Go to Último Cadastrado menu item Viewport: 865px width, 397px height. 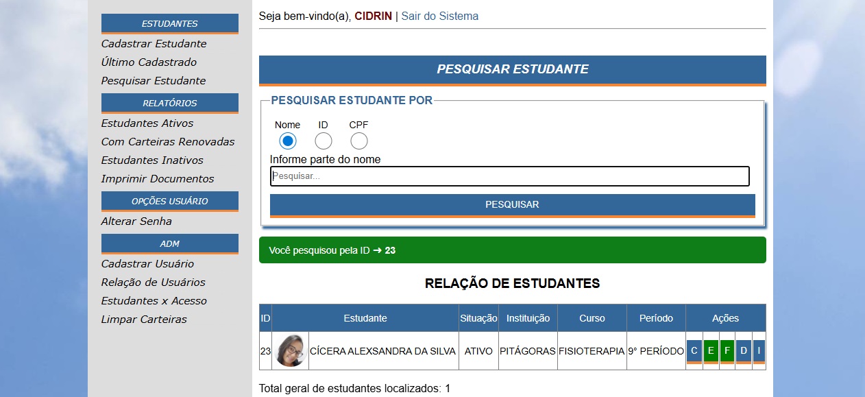click(x=149, y=62)
